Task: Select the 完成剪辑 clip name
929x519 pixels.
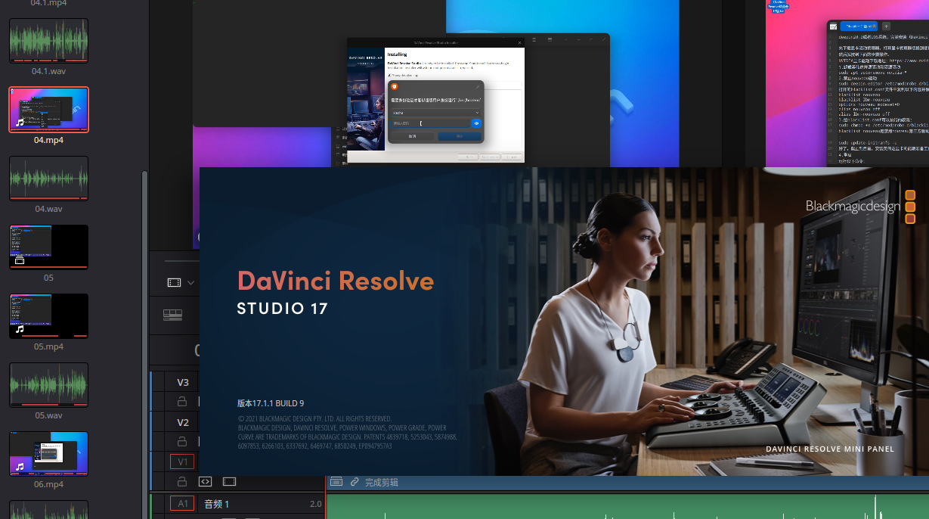Action: point(381,482)
